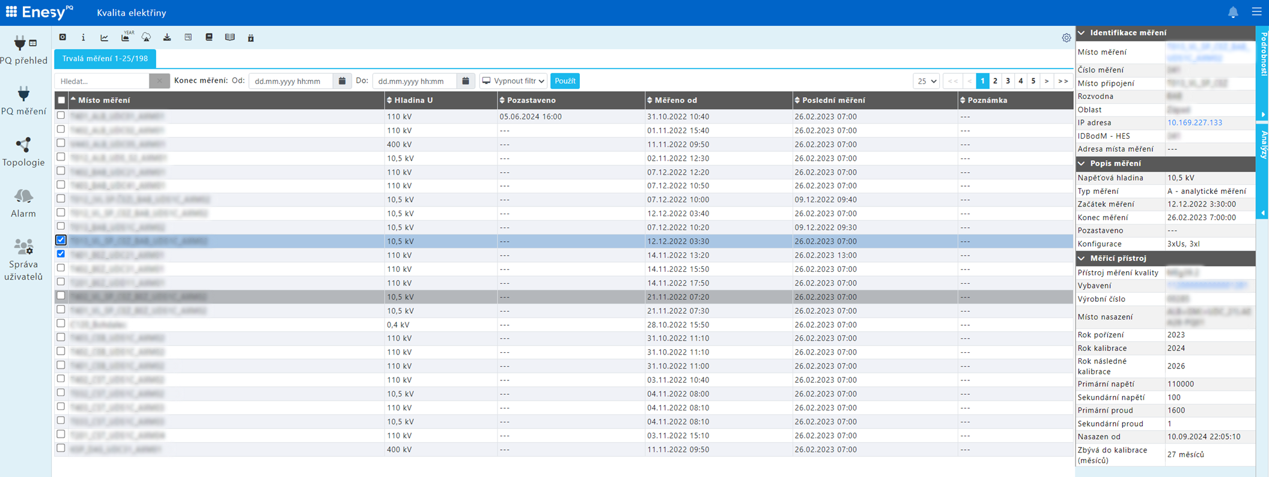
Task: Open the line chart toolbar icon
Action: click(104, 38)
